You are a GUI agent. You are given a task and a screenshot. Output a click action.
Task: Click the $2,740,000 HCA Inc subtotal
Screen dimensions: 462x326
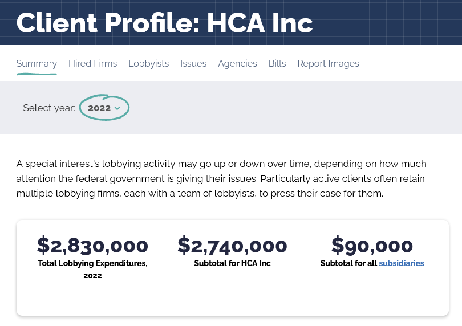point(232,245)
